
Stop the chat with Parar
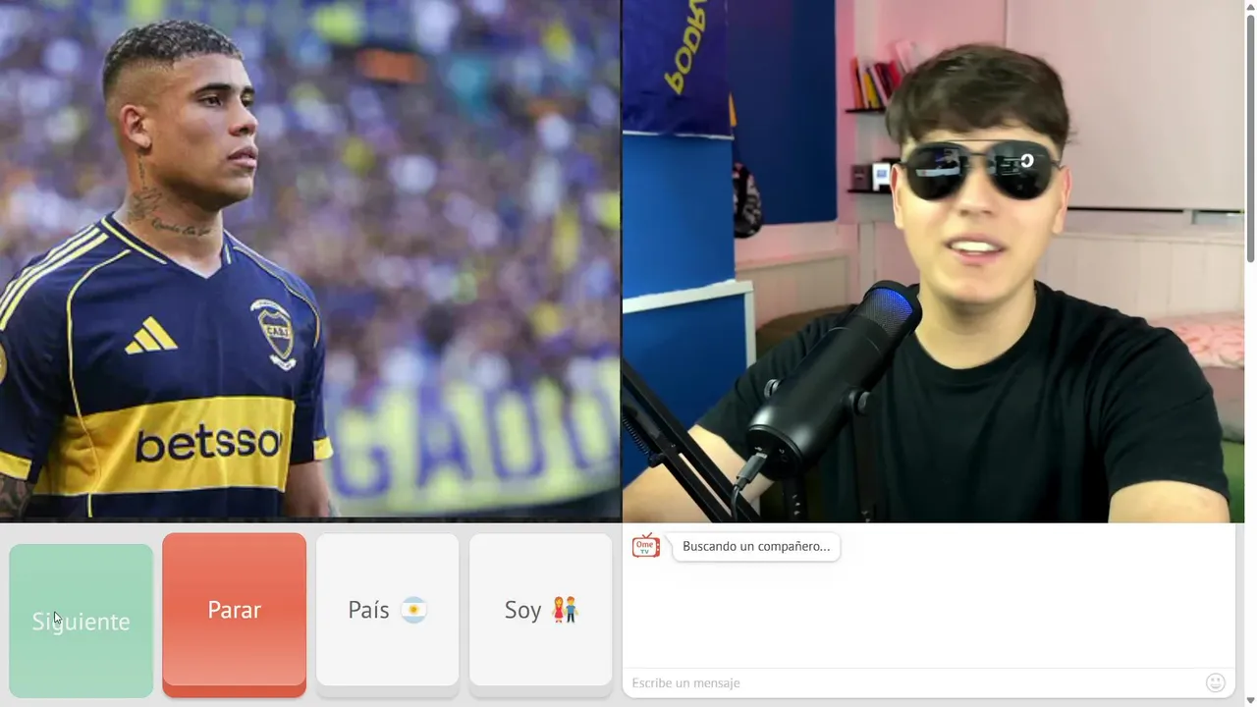coord(234,614)
